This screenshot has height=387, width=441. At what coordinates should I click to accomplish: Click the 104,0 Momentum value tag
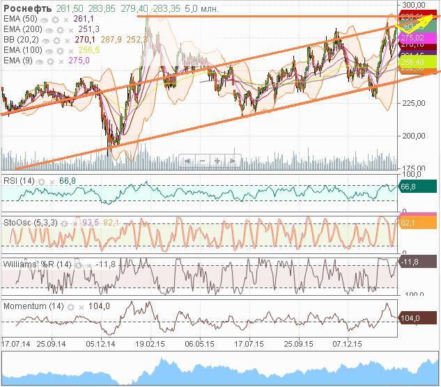417,318
